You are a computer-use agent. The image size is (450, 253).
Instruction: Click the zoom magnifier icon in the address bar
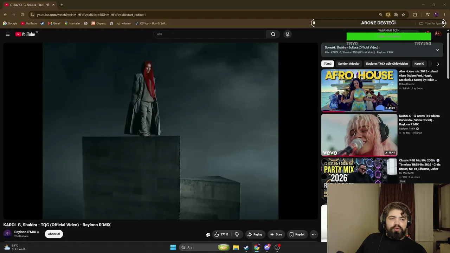(380, 15)
